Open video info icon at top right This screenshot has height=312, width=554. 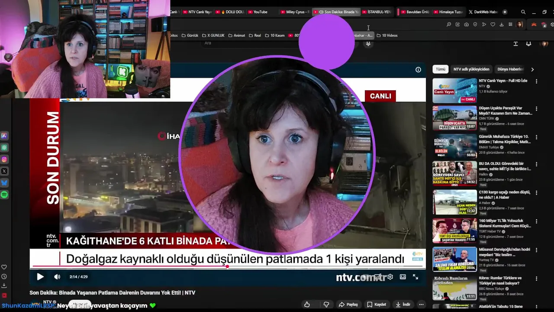(418, 69)
